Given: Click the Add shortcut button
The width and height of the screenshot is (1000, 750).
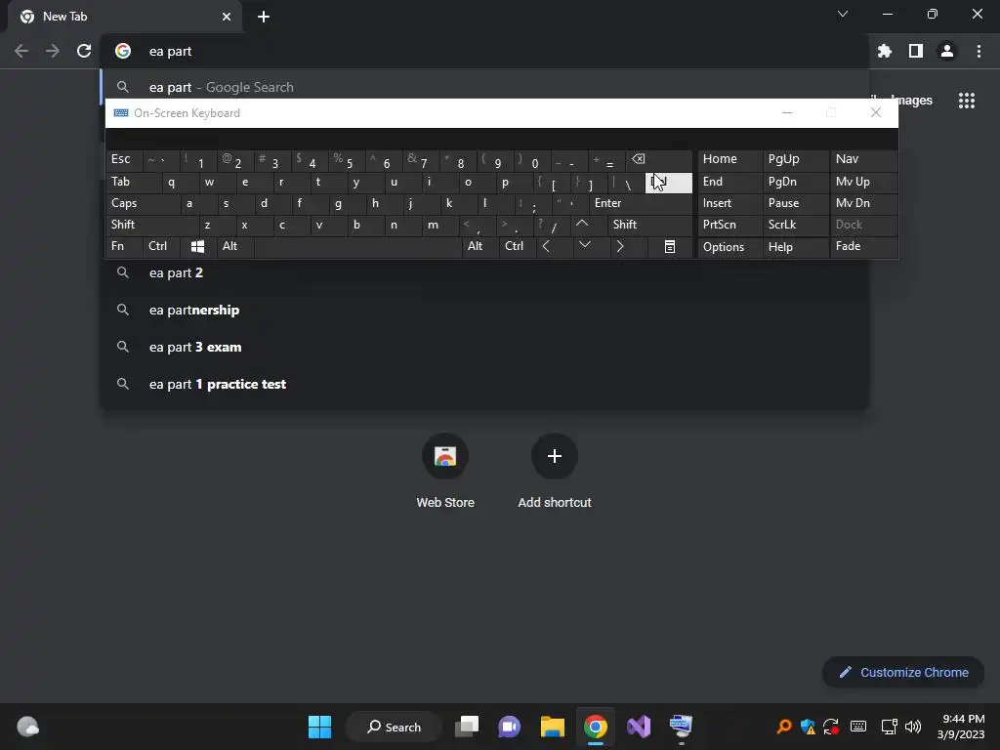Looking at the screenshot, I should pos(555,471).
